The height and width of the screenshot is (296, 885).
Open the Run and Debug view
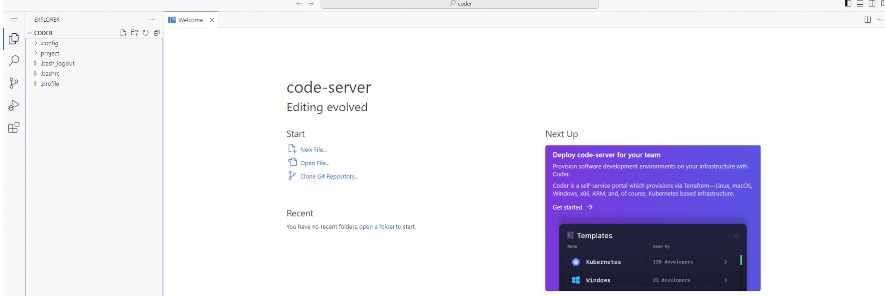click(x=14, y=105)
